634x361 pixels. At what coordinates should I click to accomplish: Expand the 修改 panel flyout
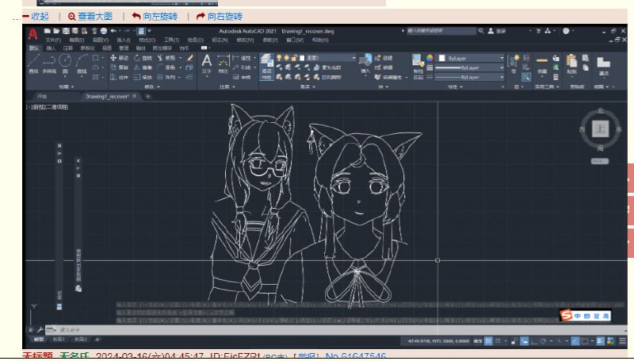[x=152, y=86]
